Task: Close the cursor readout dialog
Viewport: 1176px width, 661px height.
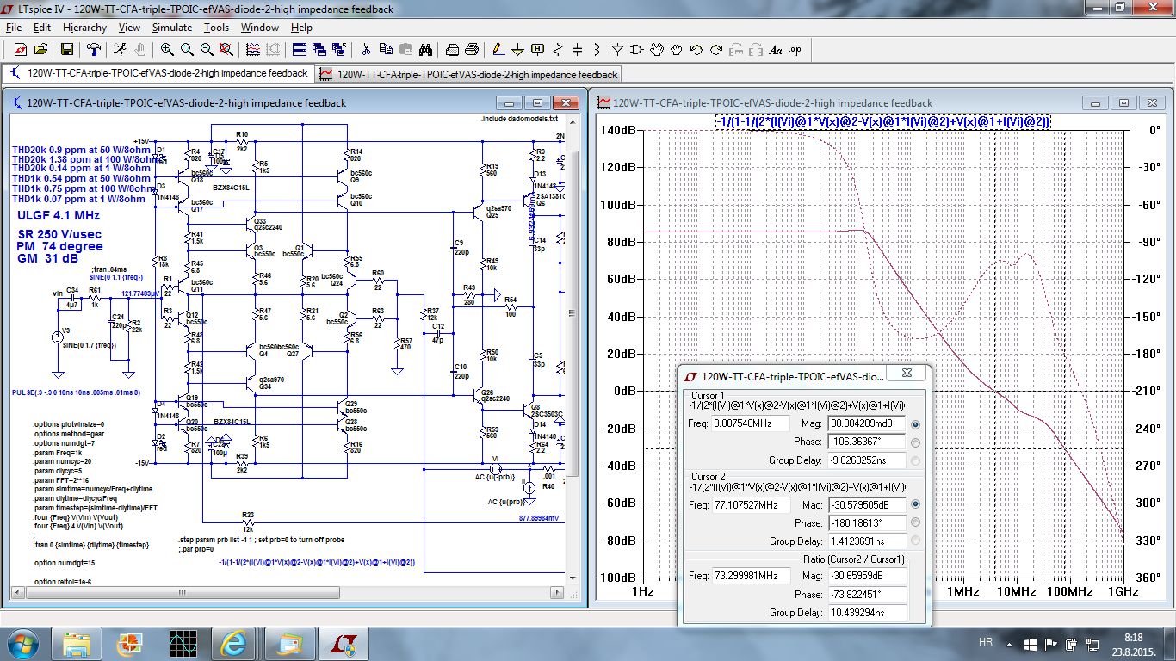Action: tap(906, 374)
